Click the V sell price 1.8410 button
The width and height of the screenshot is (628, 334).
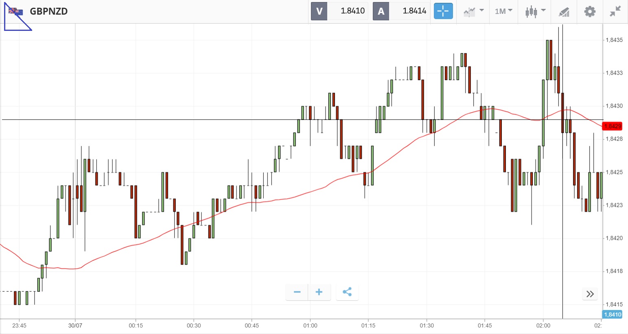339,11
